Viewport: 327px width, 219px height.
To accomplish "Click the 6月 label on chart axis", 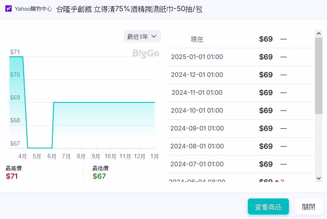I will 51,156.
